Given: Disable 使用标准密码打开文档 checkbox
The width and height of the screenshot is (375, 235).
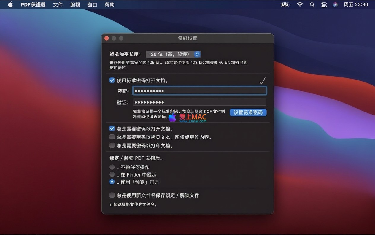Looking at the screenshot, I should point(112,80).
